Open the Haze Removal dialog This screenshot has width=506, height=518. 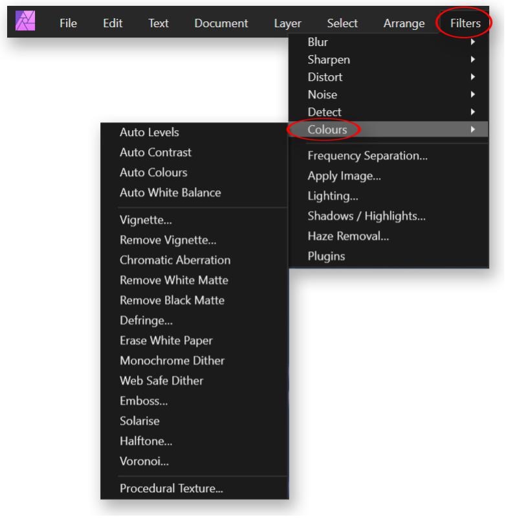coord(349,236)
